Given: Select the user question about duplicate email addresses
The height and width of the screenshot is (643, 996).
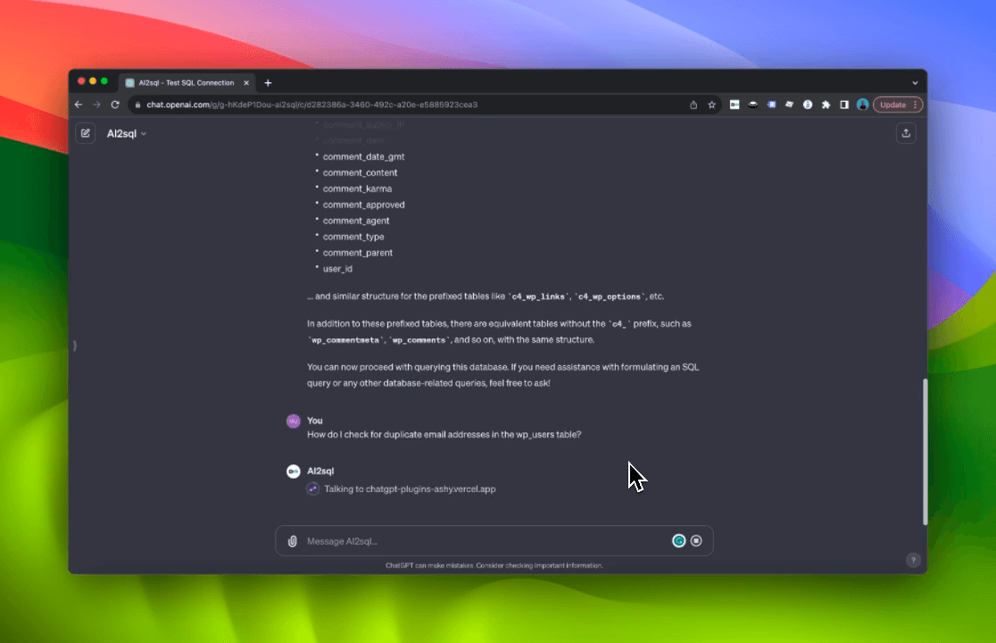Looking at the screenshot, I should (444, 435).
